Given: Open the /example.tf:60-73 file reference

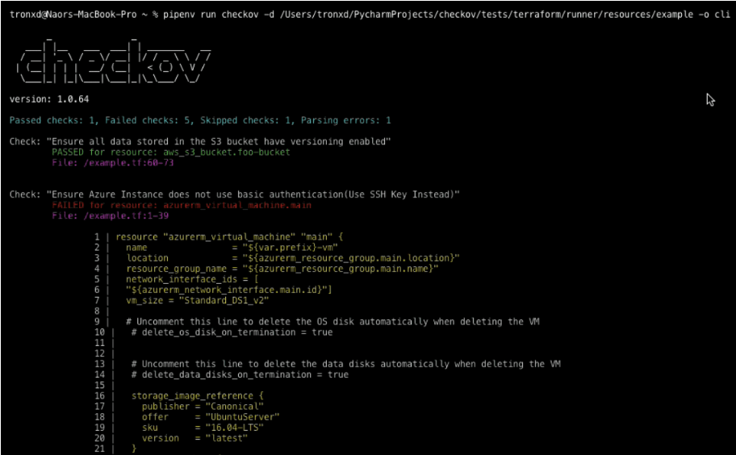Looking at the screenshot, I should [112, 162].
